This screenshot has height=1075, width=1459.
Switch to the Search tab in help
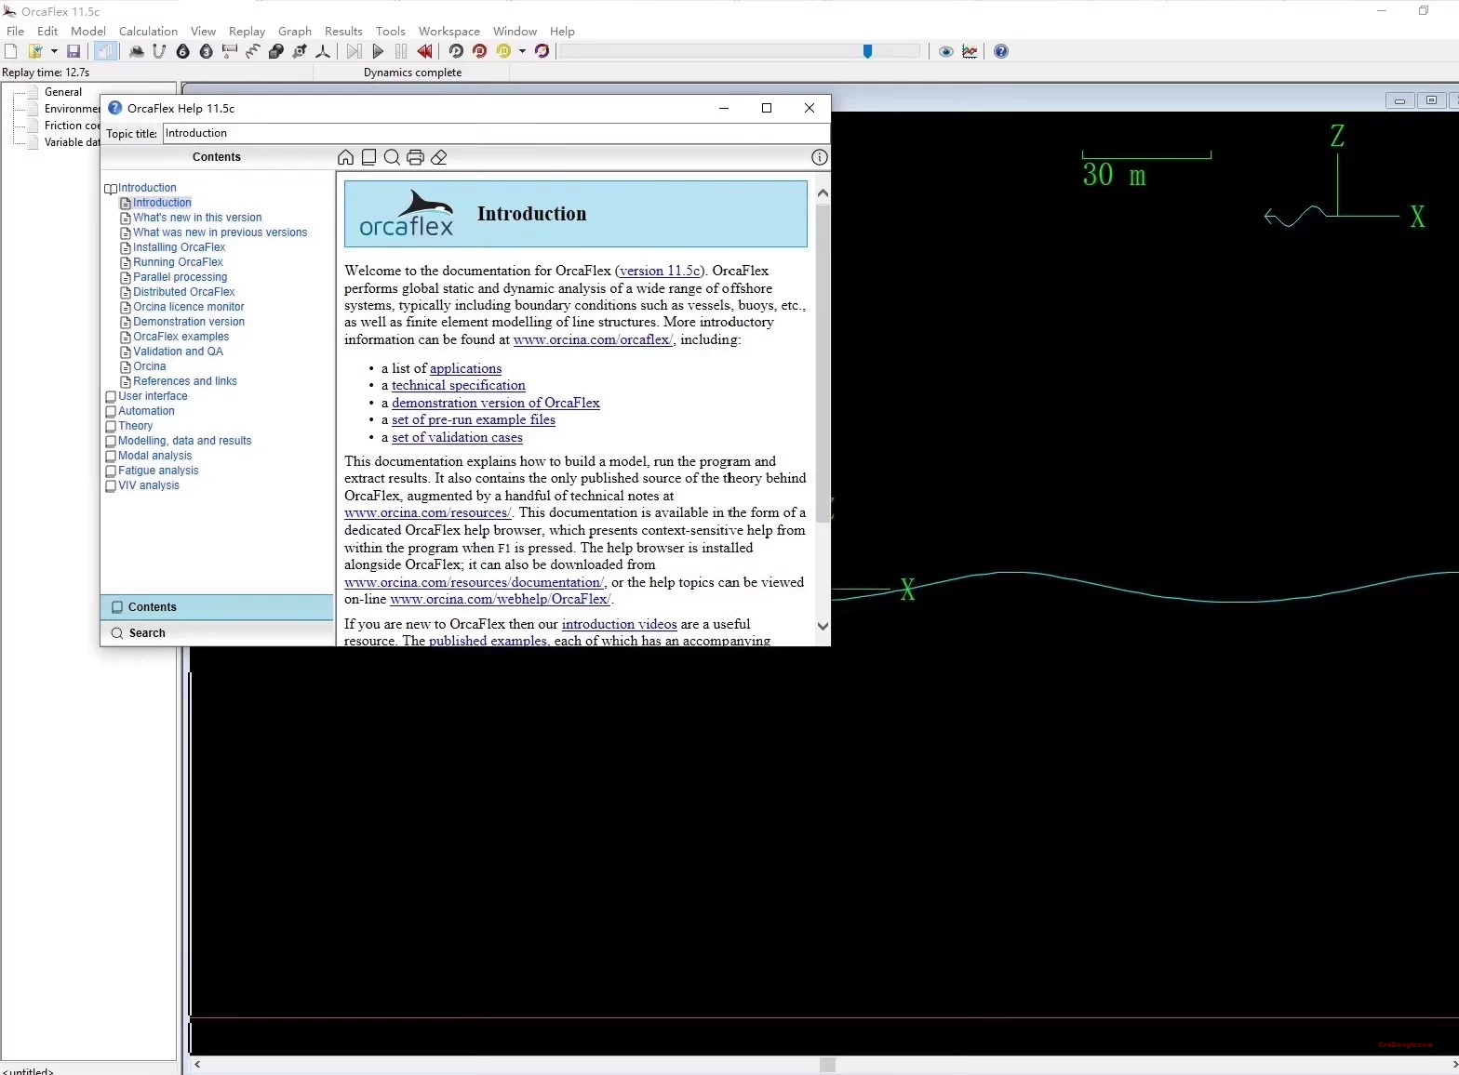click(147, 633)
